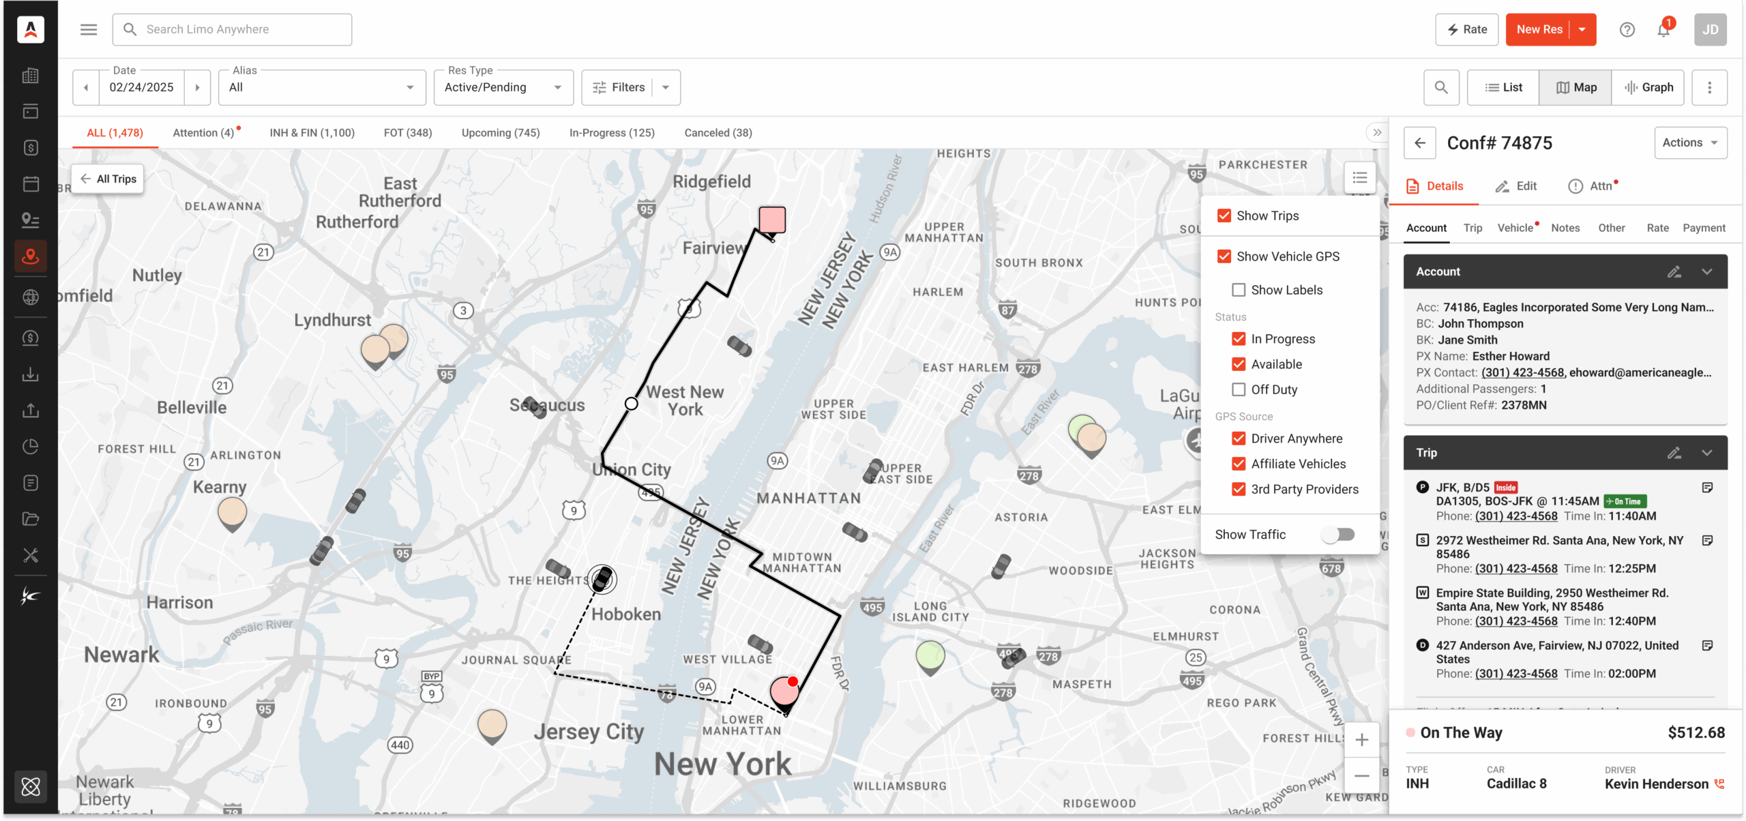The image size is (1746, 821).
Task: Open the Actions dropdown menu
Action: [1690, 143]
